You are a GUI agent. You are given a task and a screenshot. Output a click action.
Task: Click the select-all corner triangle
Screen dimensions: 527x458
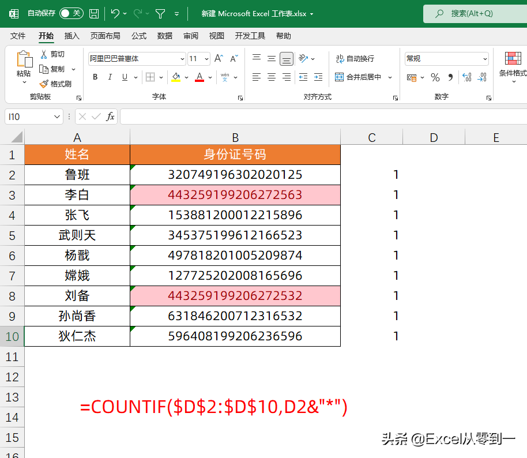point(17,137)
